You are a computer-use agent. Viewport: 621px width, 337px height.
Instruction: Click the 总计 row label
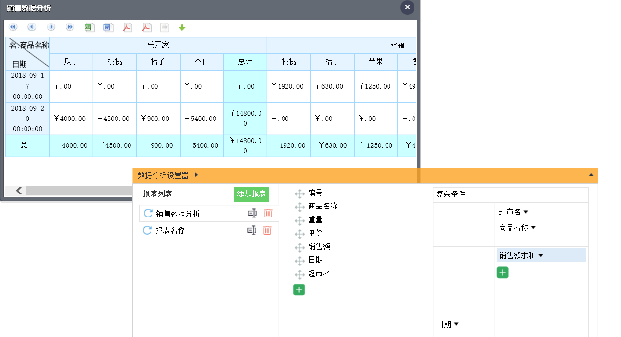[27, 146]
